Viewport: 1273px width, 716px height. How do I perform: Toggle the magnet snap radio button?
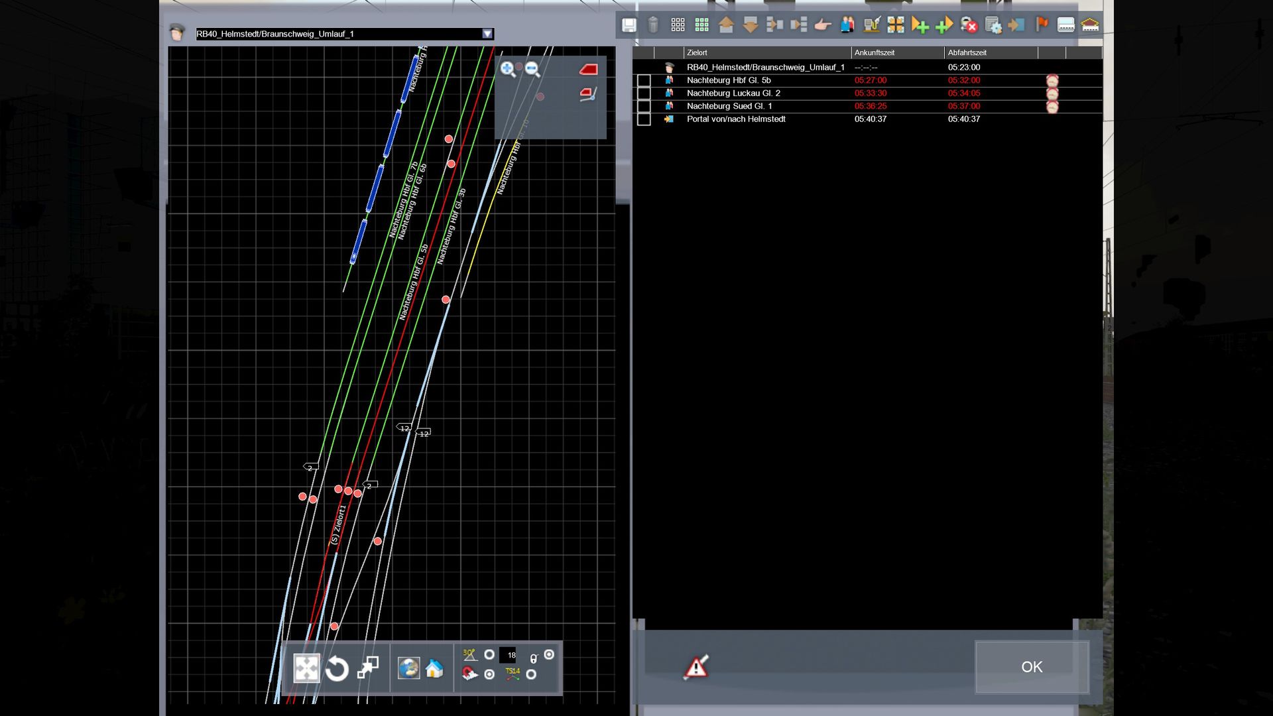click(x=489, y=674)
